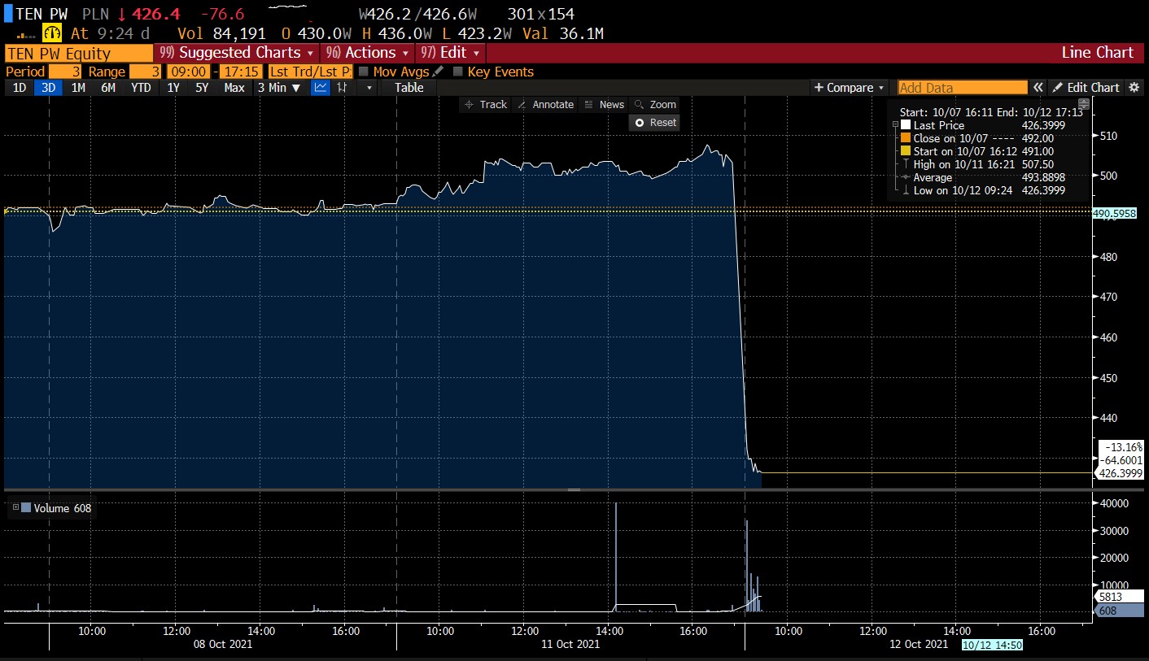Open the chart type dropdown arrow

click(x=369, y=87)
